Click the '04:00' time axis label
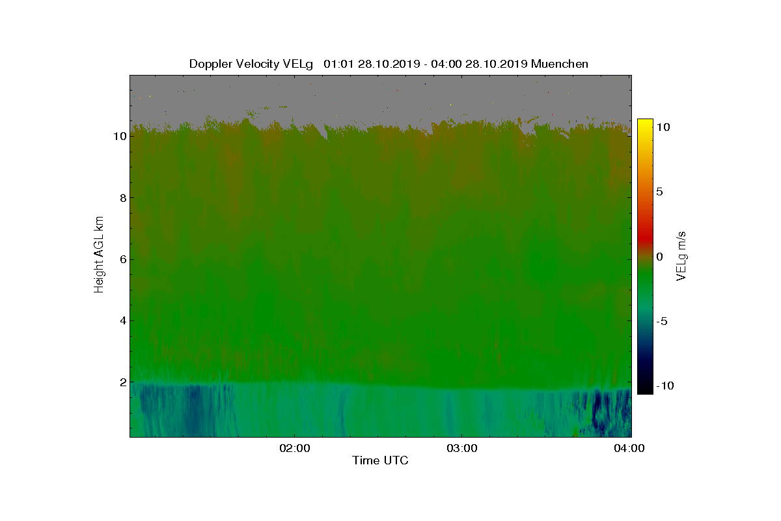 coord(630,448)
